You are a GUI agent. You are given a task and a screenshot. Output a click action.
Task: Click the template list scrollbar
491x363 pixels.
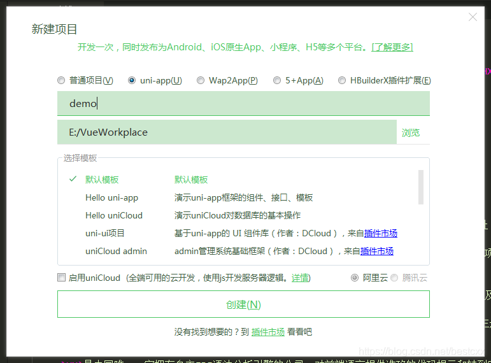coord(421,187)
